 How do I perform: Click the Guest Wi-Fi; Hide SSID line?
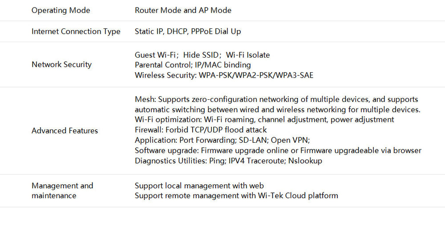pos(202,55)
